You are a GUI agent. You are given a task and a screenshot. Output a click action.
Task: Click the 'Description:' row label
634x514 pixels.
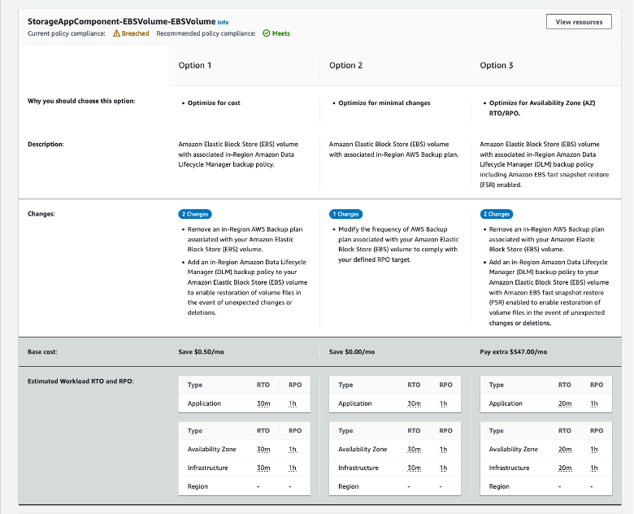(46, 144)
